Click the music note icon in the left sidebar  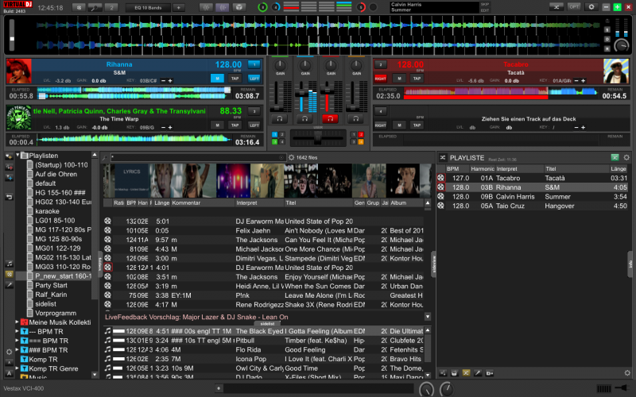(x=10, y=264)
